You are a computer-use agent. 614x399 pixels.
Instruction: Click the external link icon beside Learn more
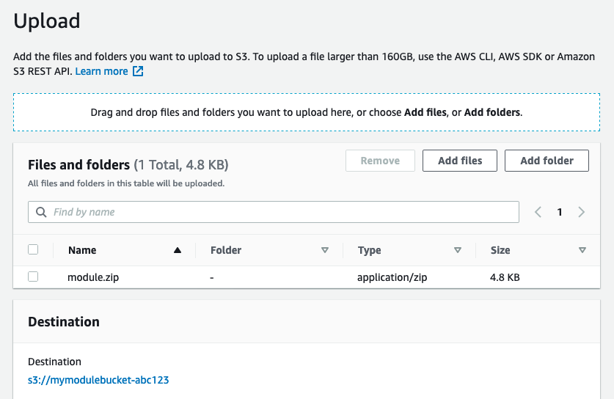coord(138,72)
